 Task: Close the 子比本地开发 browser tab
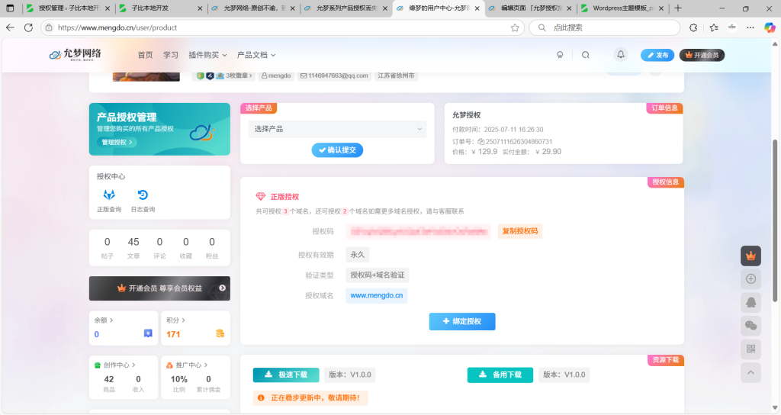click(x=200, y=8)
